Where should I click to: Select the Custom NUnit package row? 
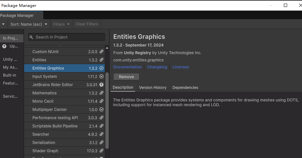64,52
